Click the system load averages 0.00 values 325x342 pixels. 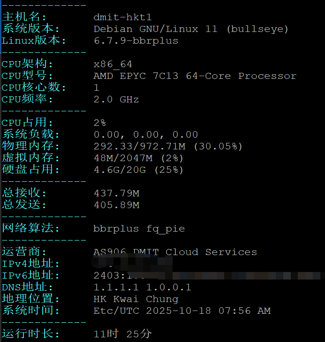145,135
